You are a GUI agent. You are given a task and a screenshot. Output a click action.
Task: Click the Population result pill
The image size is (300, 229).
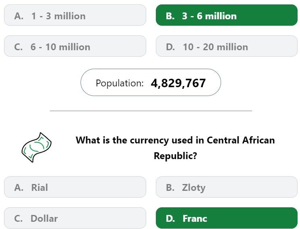(151, 82)
